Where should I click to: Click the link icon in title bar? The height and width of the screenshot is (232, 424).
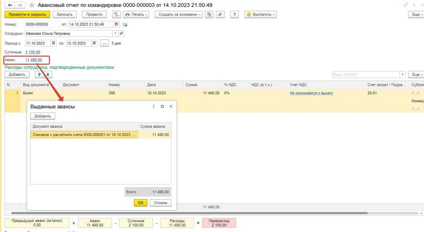pyautogui.click(x=406, y=5)
